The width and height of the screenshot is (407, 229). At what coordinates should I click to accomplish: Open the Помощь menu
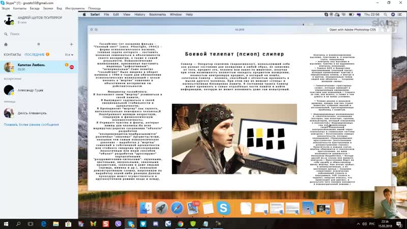(95, 8)
